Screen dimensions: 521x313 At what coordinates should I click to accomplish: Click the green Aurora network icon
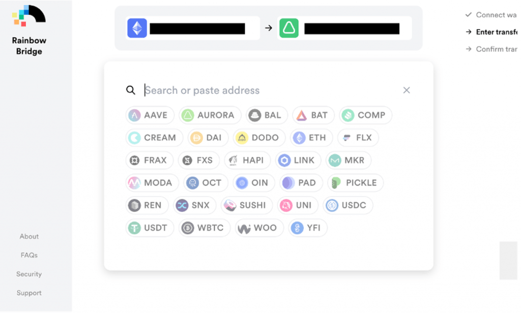coord(288,28)
